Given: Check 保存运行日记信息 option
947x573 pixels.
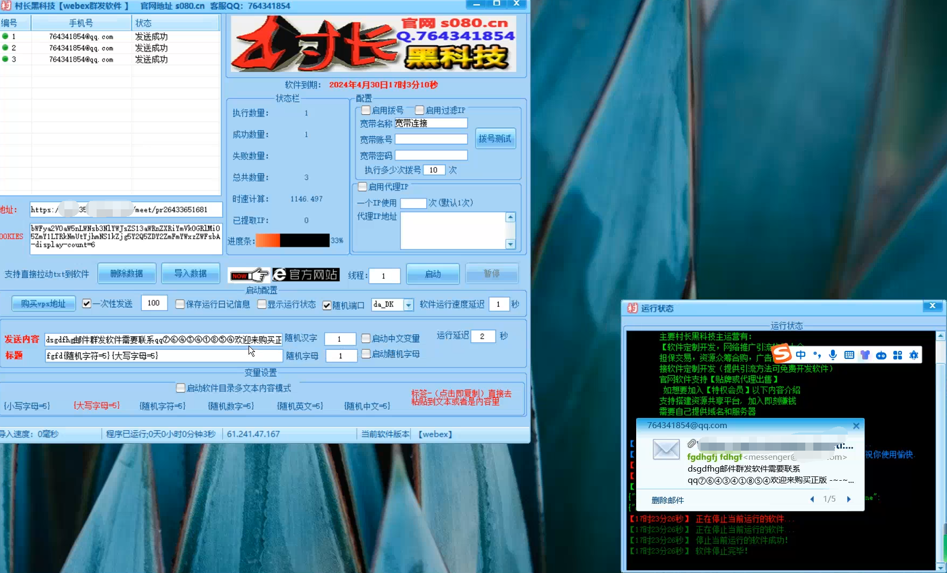Looking at the screenshot, I should click(180, 304).
